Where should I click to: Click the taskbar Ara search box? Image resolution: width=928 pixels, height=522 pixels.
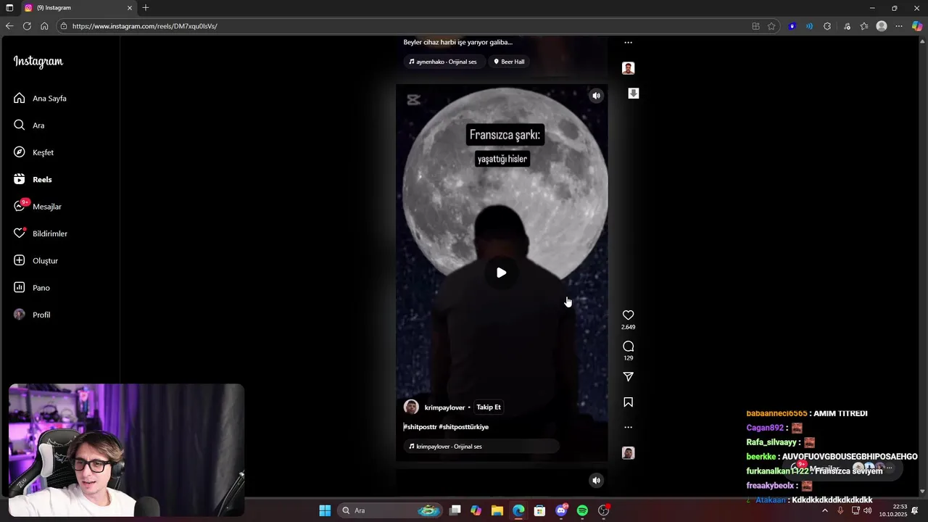click(x=391, y=510)
